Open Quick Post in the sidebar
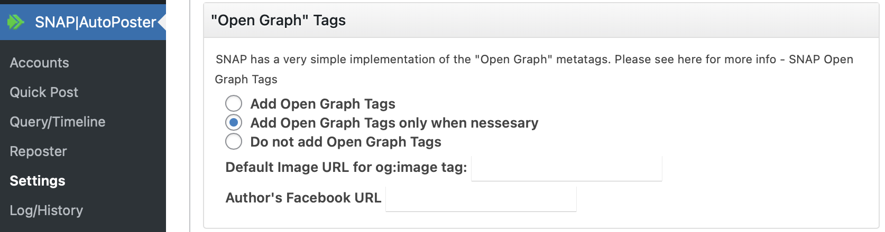The width and height of the screenshot is (885, 232). [x=44, y=92]
